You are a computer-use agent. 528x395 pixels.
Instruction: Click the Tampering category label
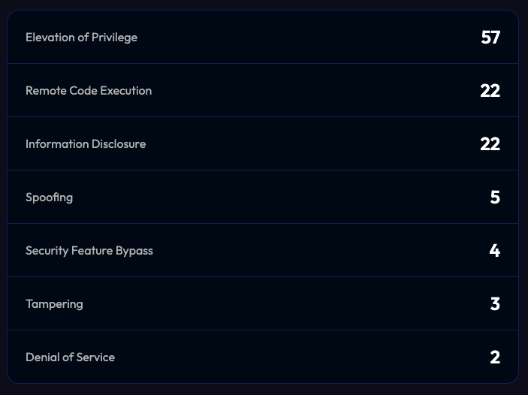[54, 304]
